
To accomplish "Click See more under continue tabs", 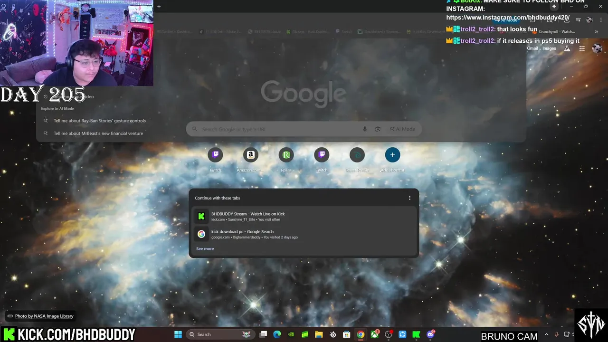I will (205, 249).
